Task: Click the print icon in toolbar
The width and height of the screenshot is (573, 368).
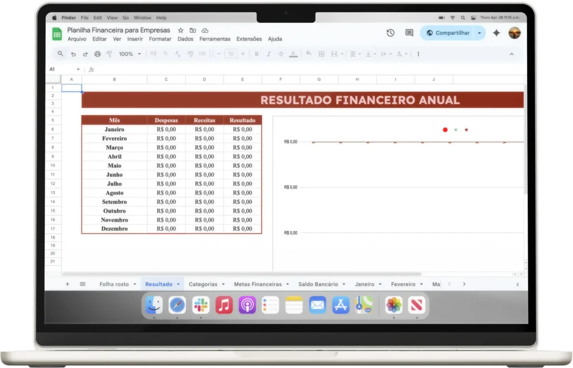Action: [x=97, y=54]
